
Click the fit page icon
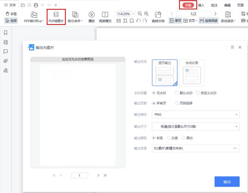[125, 21]
